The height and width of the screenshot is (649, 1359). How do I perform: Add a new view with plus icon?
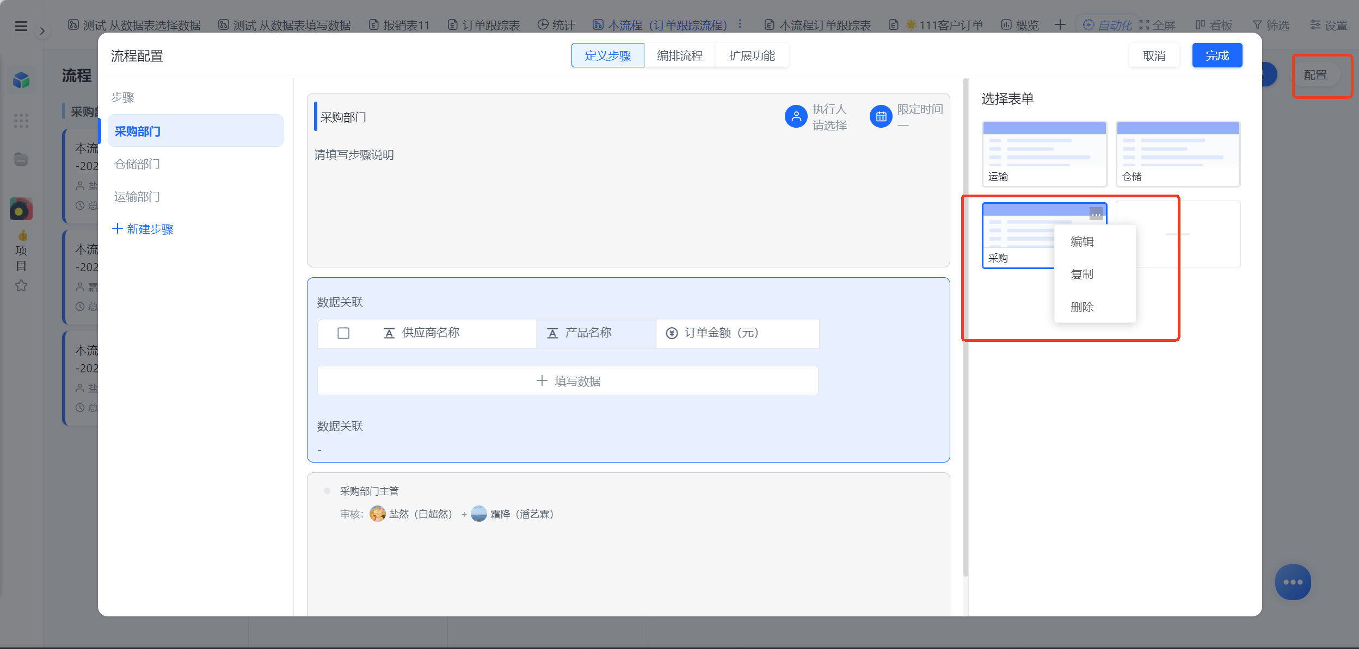tap(1060, 24)
